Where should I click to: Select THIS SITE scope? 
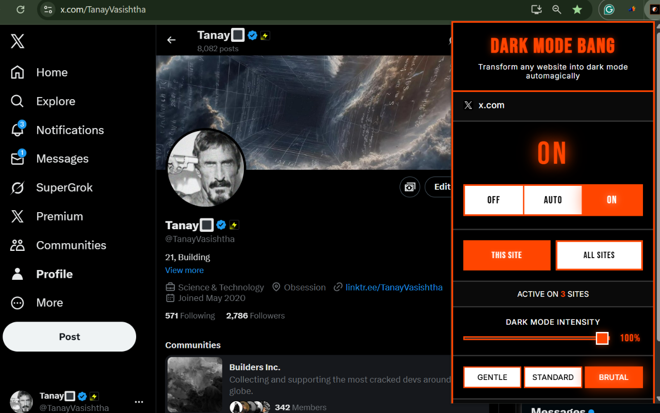point(507,255)
